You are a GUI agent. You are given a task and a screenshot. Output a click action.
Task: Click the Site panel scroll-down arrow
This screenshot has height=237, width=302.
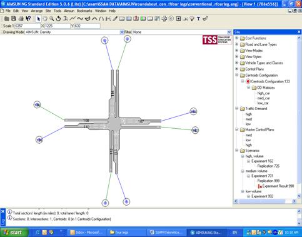point(299,196)
